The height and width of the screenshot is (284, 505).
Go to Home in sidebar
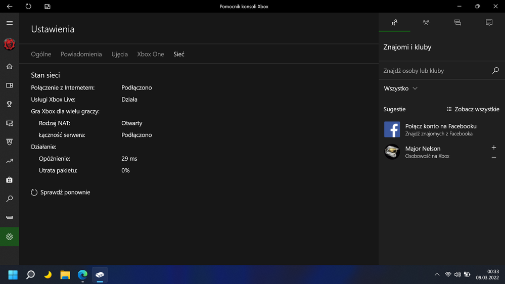[x=9, y=67]
